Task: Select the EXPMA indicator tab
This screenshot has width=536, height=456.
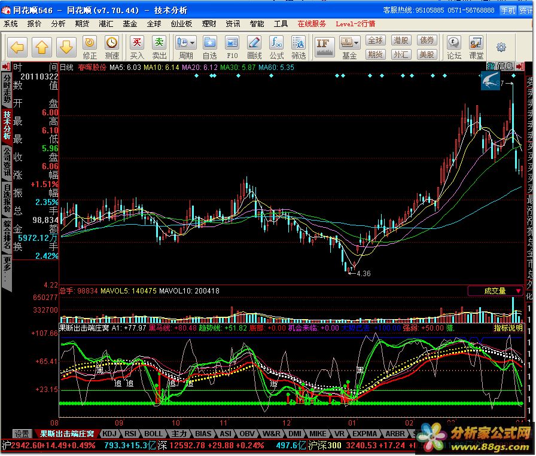Action: coord(364,434)
